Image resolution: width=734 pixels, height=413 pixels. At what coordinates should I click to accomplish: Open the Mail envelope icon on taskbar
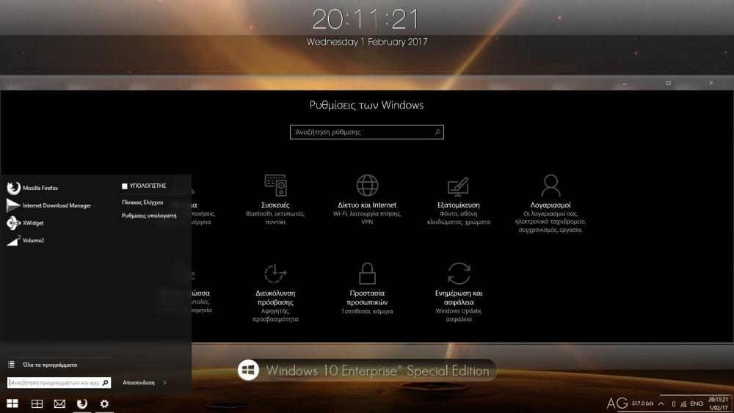59,403
